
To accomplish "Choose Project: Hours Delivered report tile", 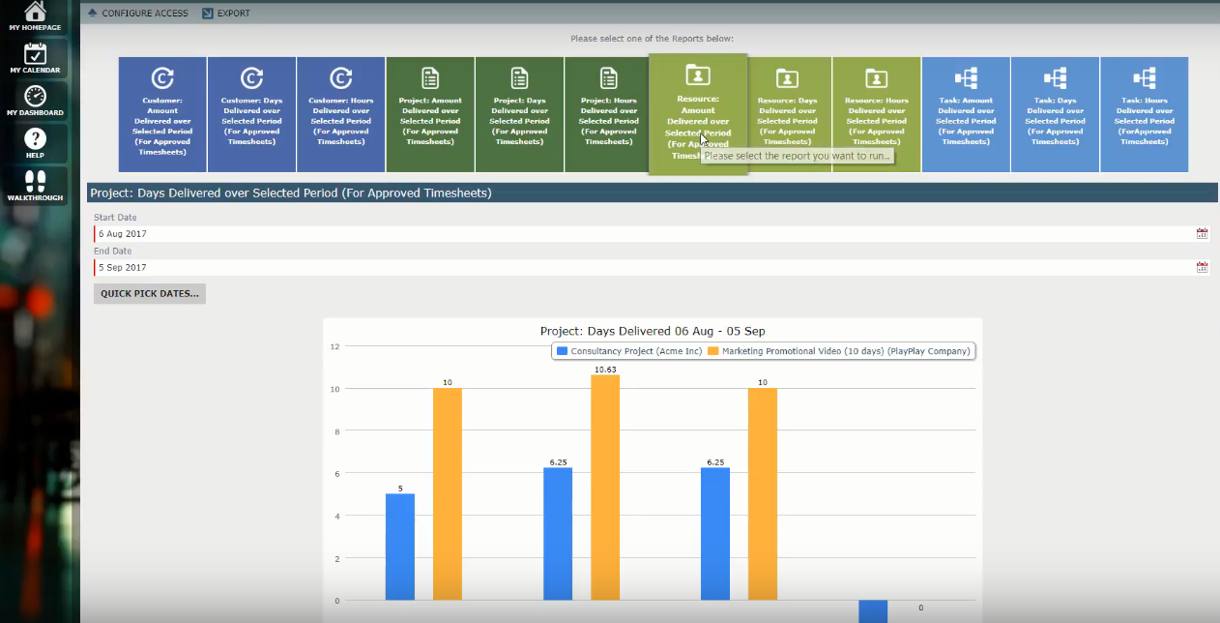I will click(608, 114).
